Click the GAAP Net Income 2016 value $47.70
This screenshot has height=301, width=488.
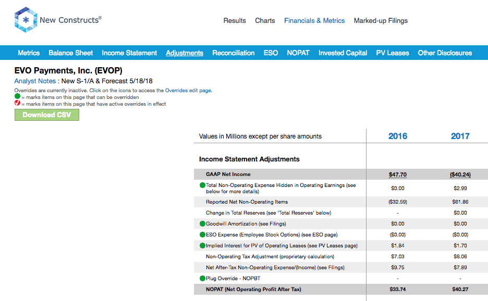pyautogui.click(x=398, y=174)
